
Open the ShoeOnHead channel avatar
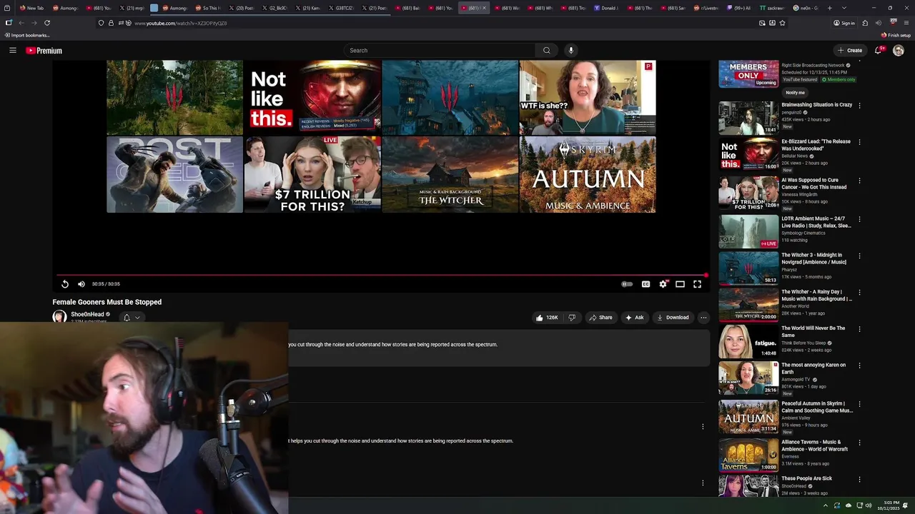(x=59, y=317)
